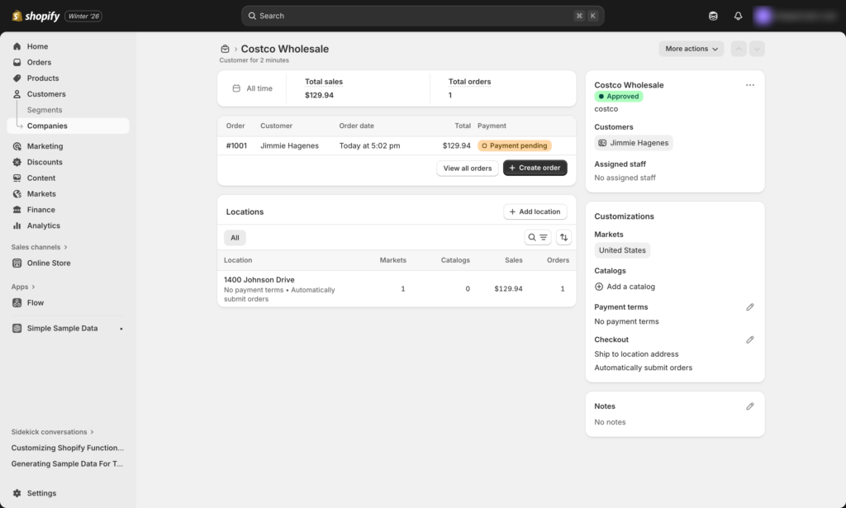846x508 pixels.
Task: Go to next company arrow
Action: click(757, 49)
